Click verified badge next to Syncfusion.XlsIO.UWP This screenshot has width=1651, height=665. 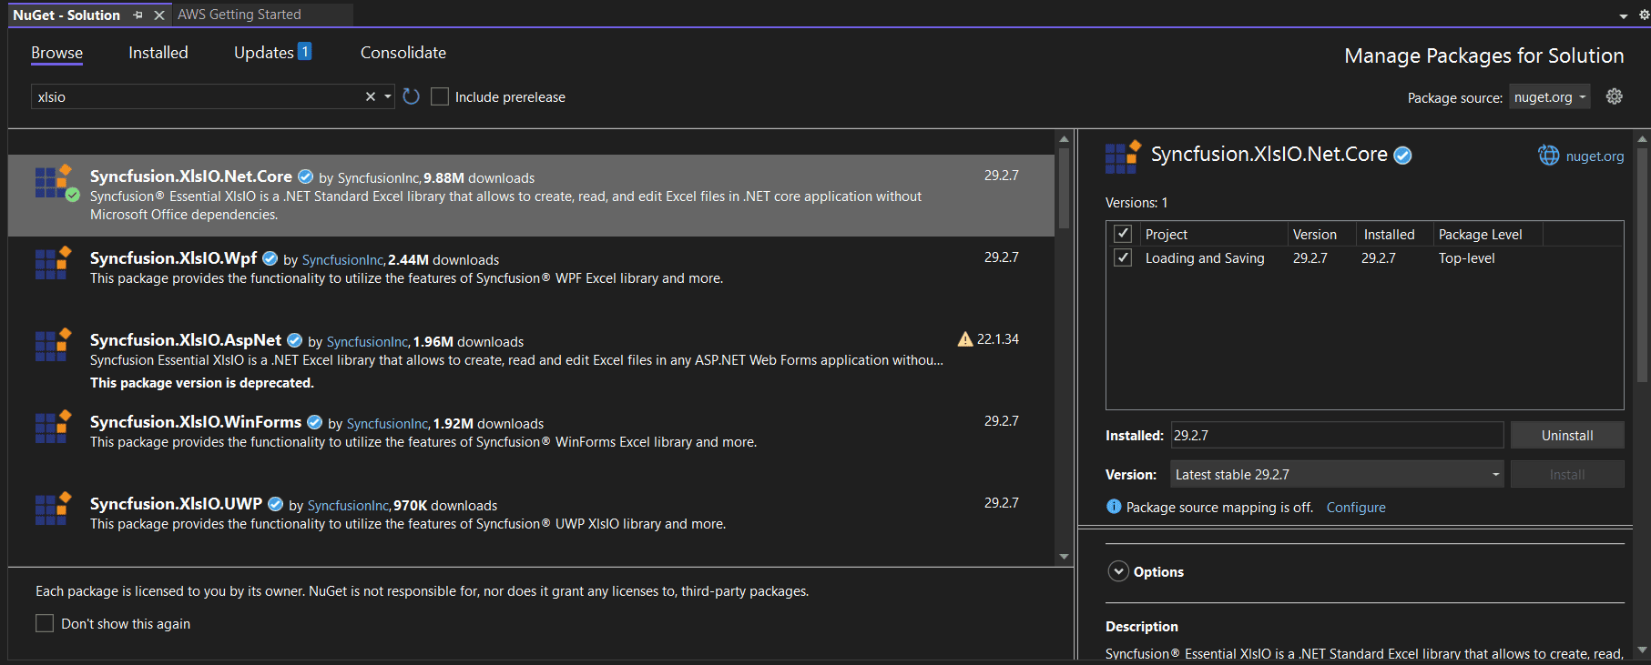(276, 505)
